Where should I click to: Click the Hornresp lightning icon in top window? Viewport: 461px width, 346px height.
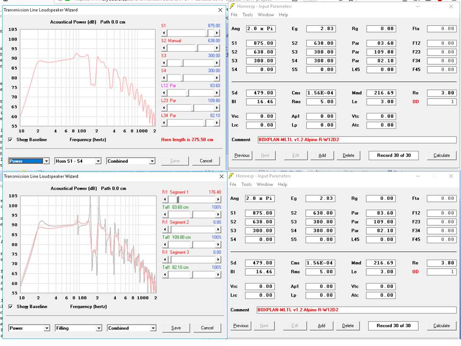click(x=232, y=6)
